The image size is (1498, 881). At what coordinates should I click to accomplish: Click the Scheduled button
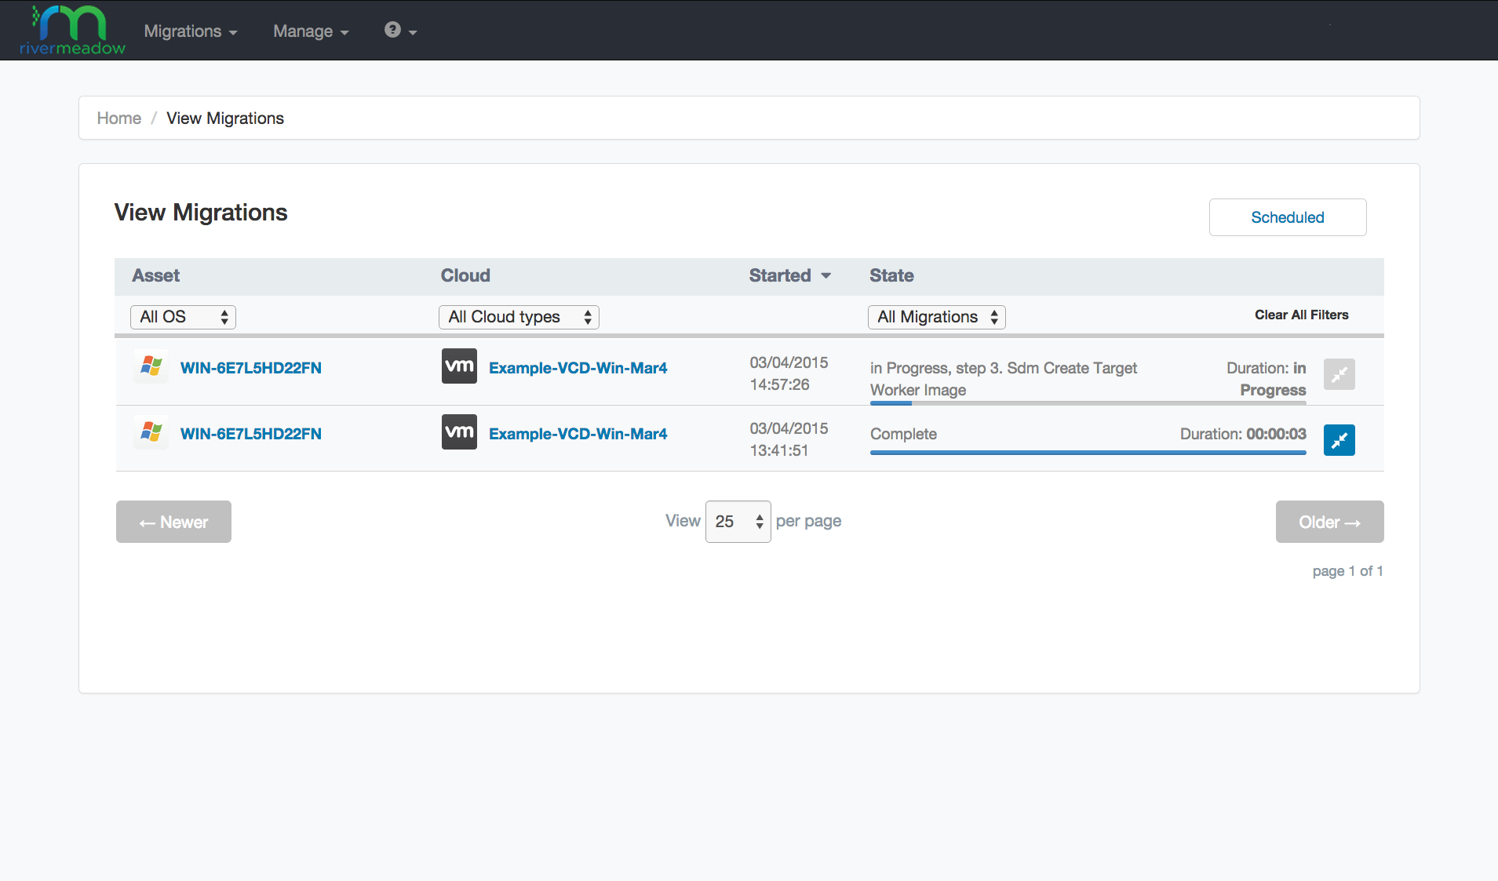pos(1287,217)
